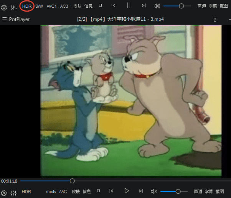
Task: Open 字幕 subtitle menu in bottom toolbar
Action: tap(209, 191)
